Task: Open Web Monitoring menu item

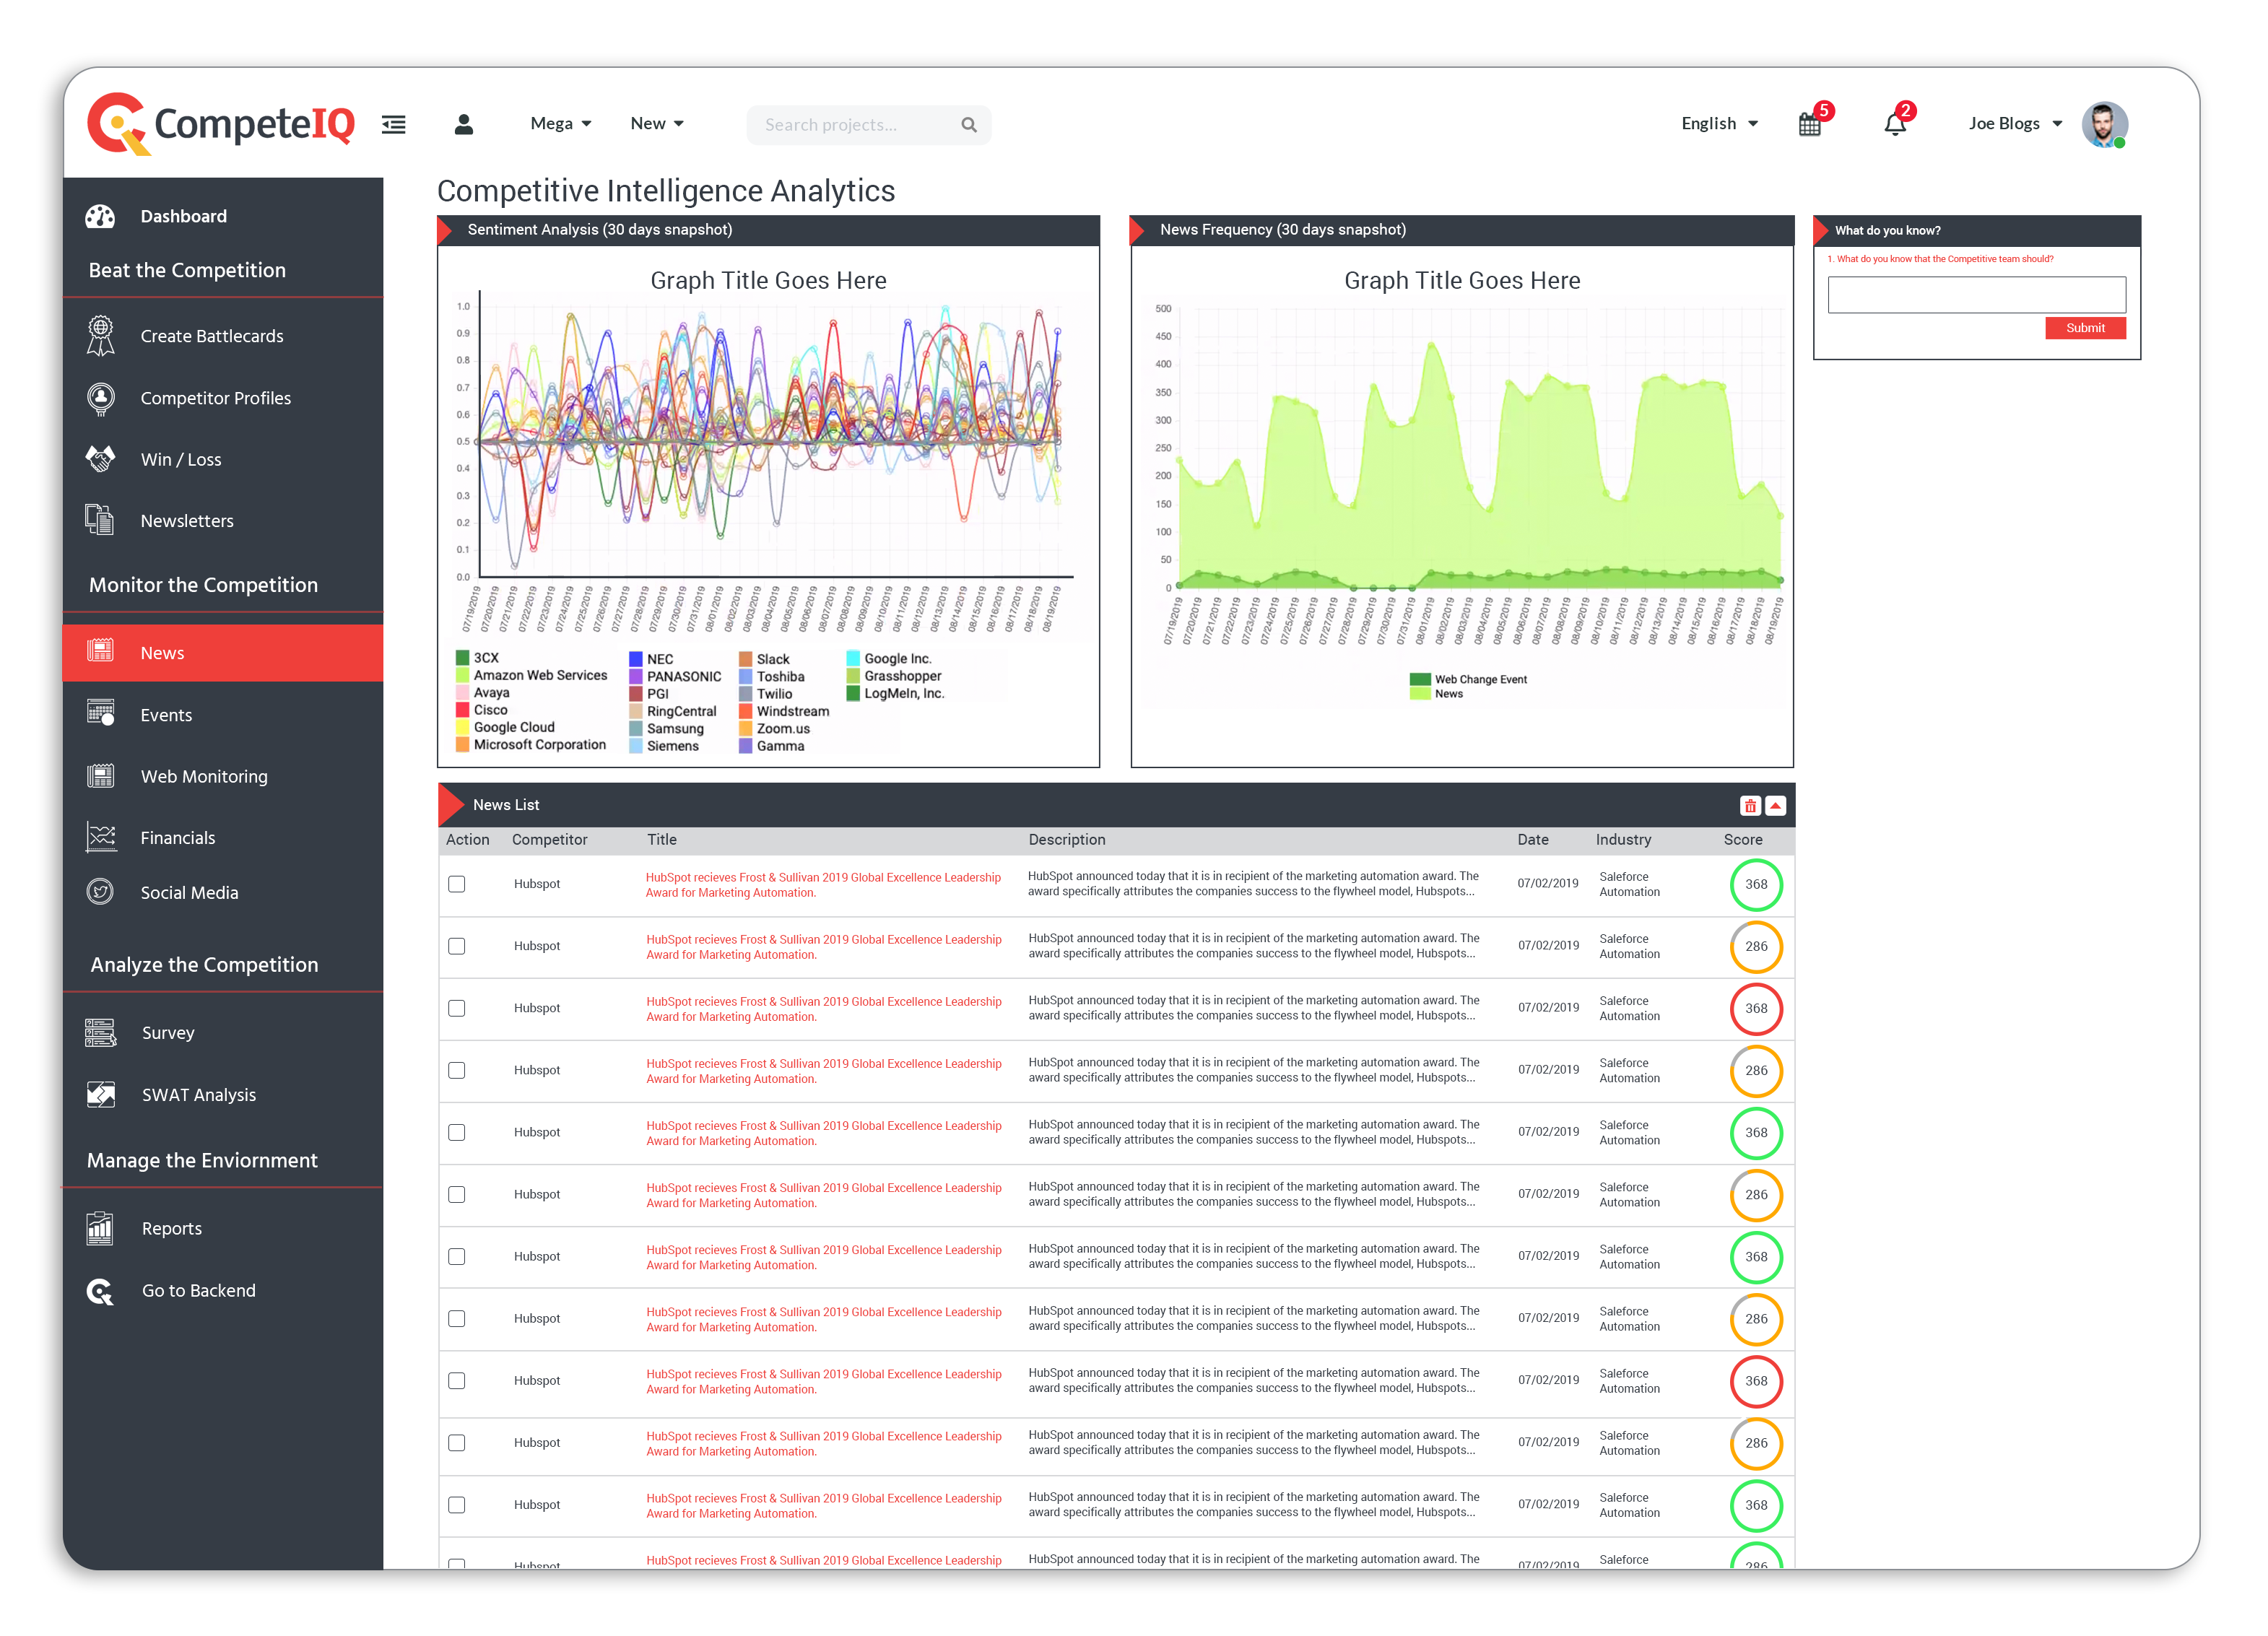Action: pyautogui.click(x=204, y=777)
